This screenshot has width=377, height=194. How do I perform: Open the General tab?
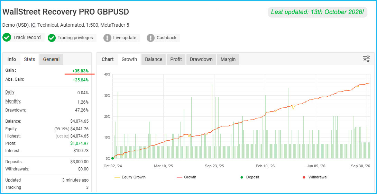[x=51, y=59]
